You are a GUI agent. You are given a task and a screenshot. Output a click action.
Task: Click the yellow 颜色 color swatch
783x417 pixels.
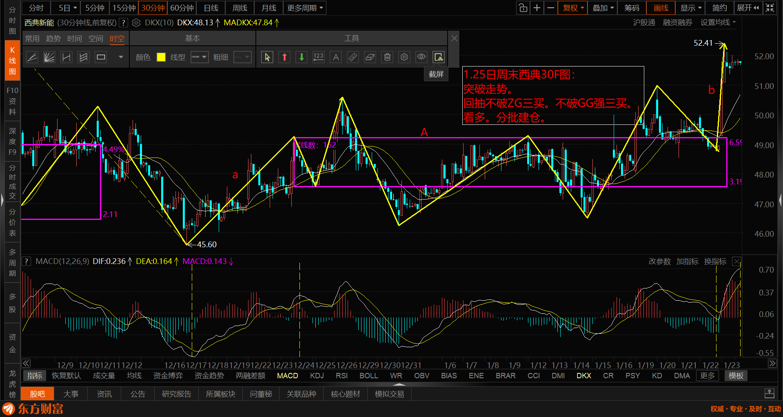tap(161, 57)
